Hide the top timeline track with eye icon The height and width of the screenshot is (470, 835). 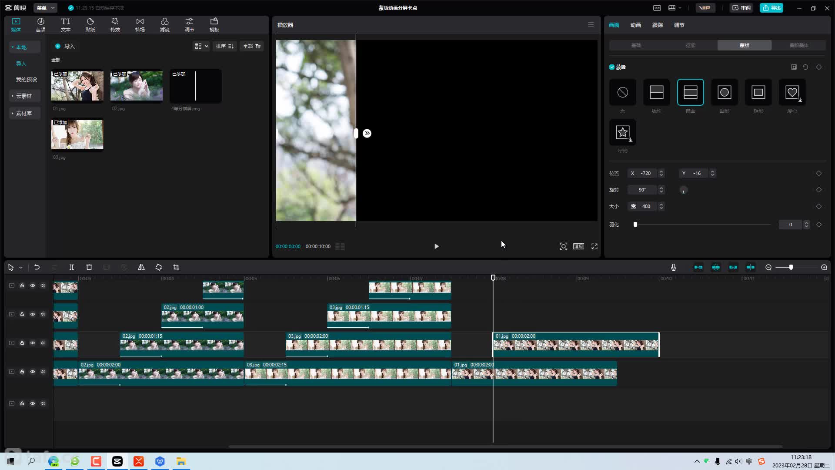pos(33,285)
